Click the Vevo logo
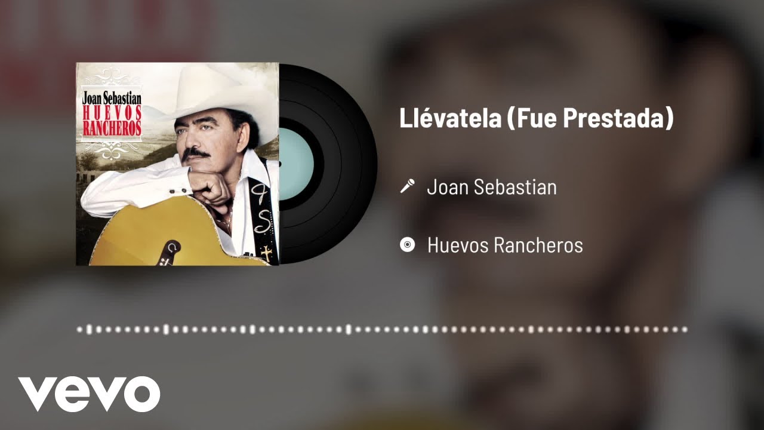Screen dimensions: 764x430 [89, 394]
